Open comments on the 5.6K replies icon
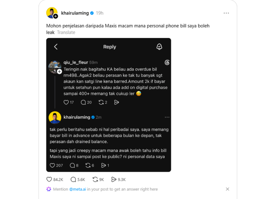The width and height of the screenshot is (276, 199). coord(73,179)
